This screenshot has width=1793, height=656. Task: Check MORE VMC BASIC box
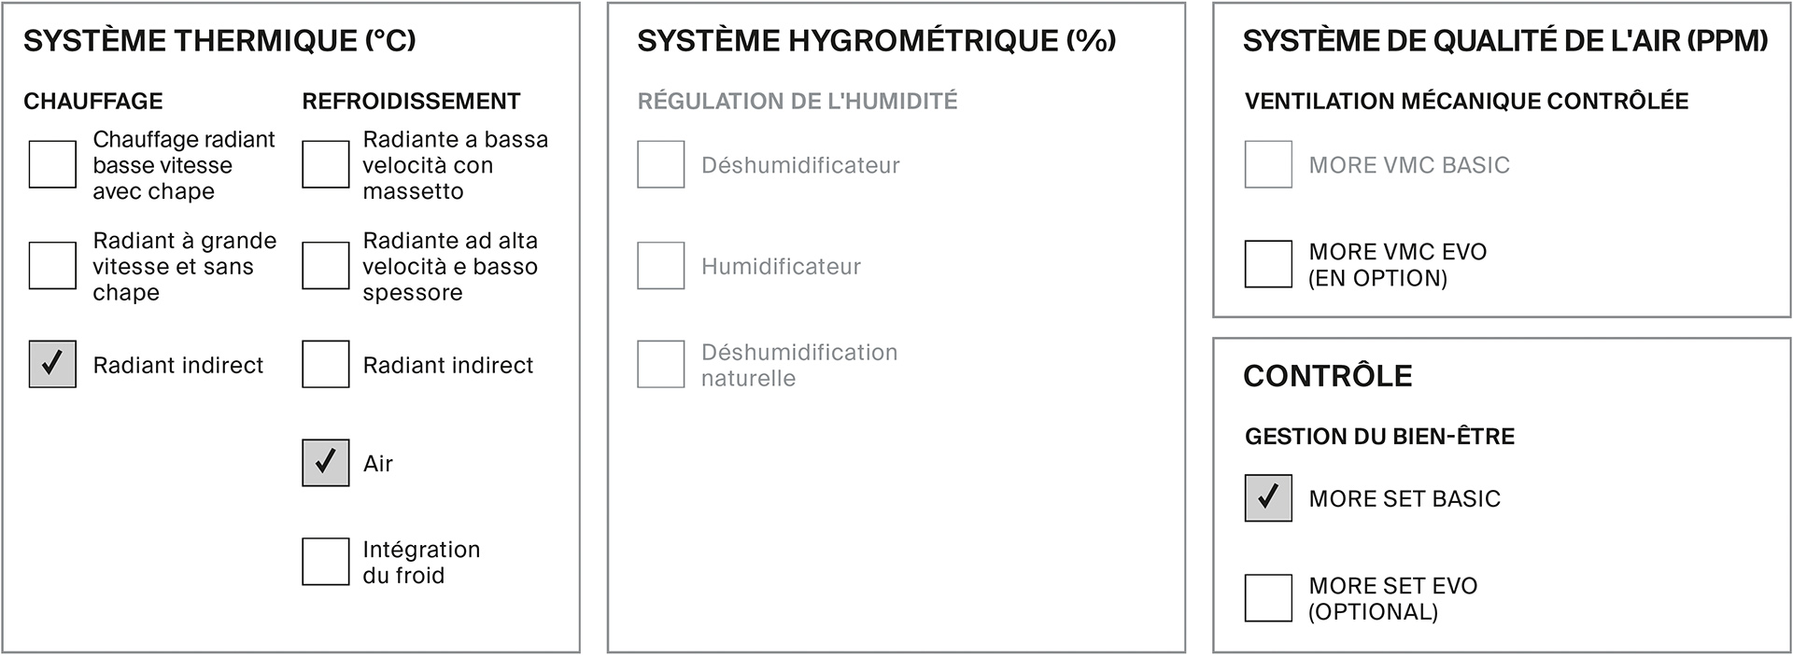click(1268, 164)
